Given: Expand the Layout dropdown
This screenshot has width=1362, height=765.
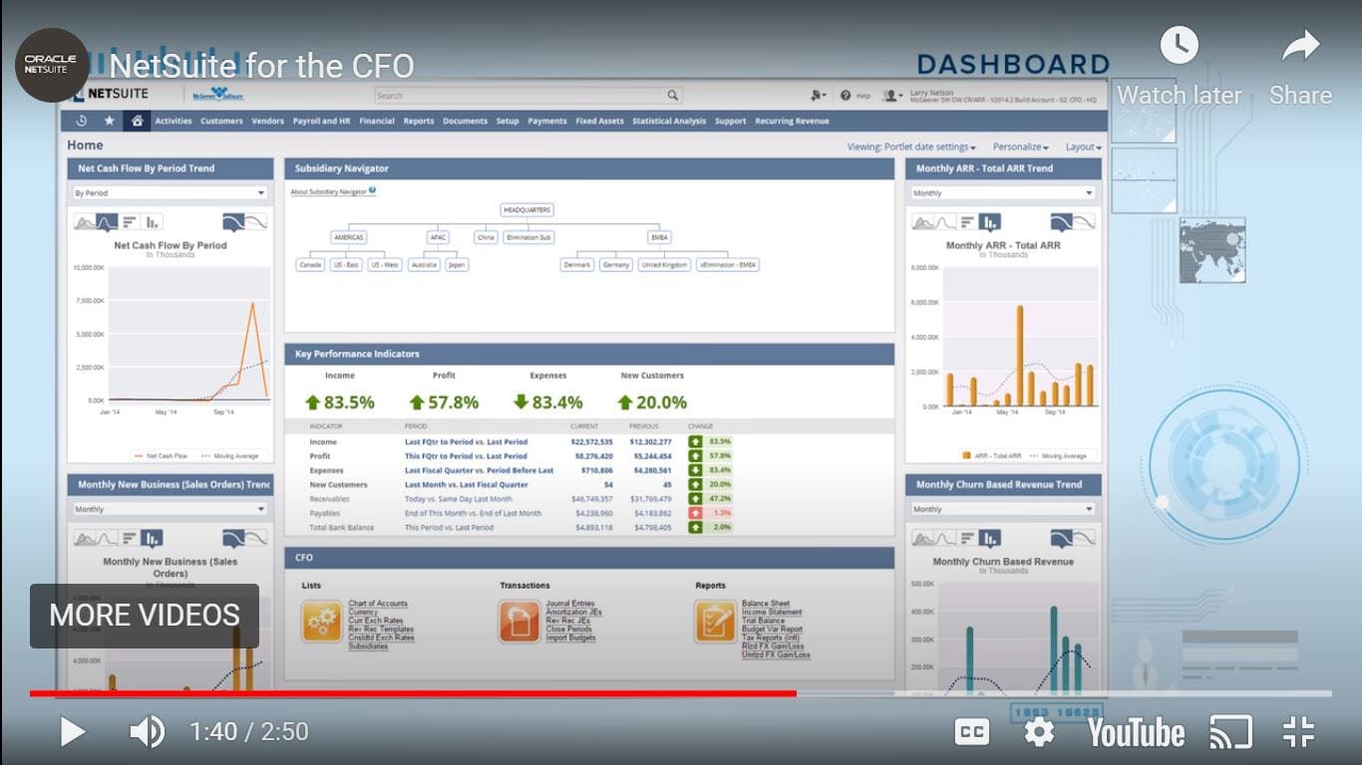Looking at the screenshot, I should pyautogui.click(x=1083, y=147).
